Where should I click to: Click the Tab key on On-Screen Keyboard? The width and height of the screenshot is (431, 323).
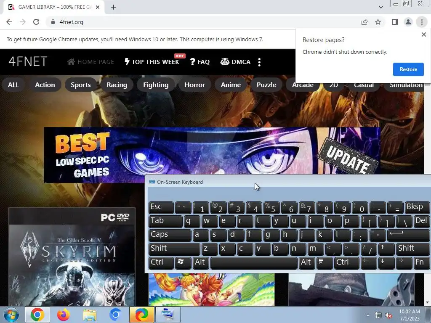[165, 221]
